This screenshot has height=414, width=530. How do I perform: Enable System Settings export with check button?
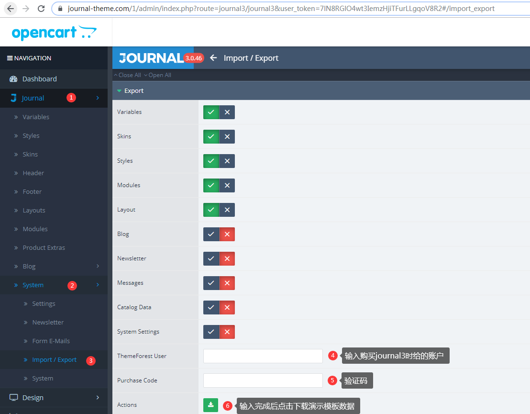point(211,332)
